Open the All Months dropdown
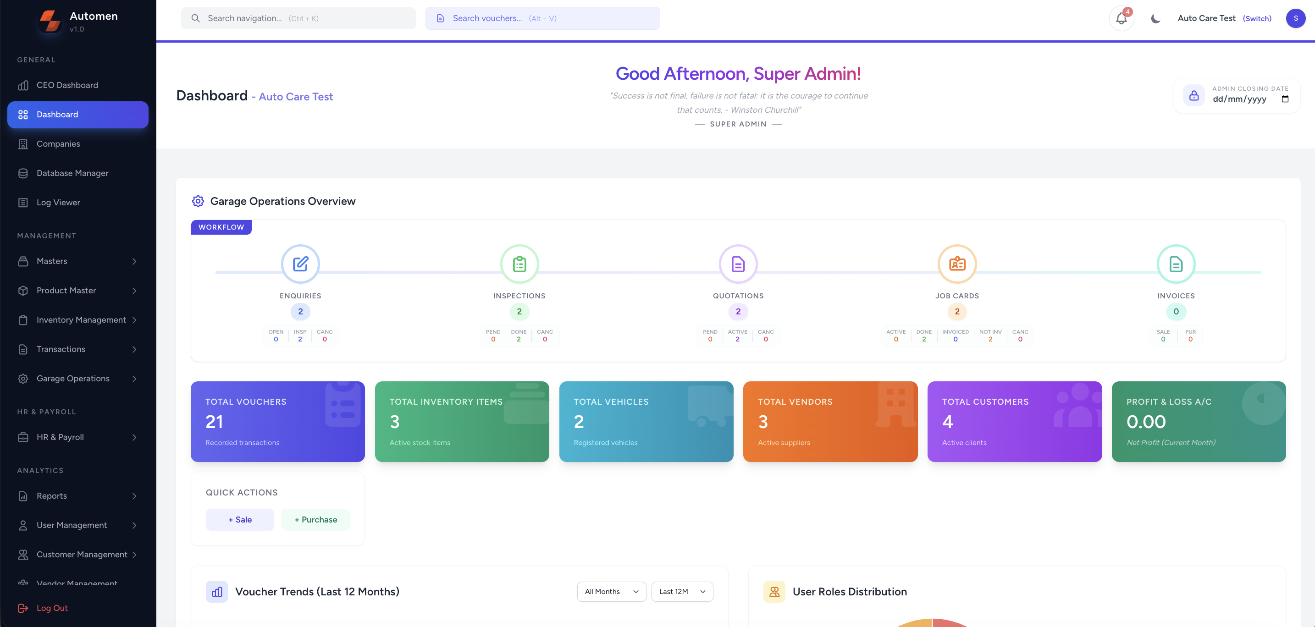This screenshot has width=1315, height=627. (x=612, y=592)
